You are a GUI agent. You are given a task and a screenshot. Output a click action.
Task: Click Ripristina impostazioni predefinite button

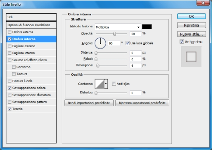(142, 103)
